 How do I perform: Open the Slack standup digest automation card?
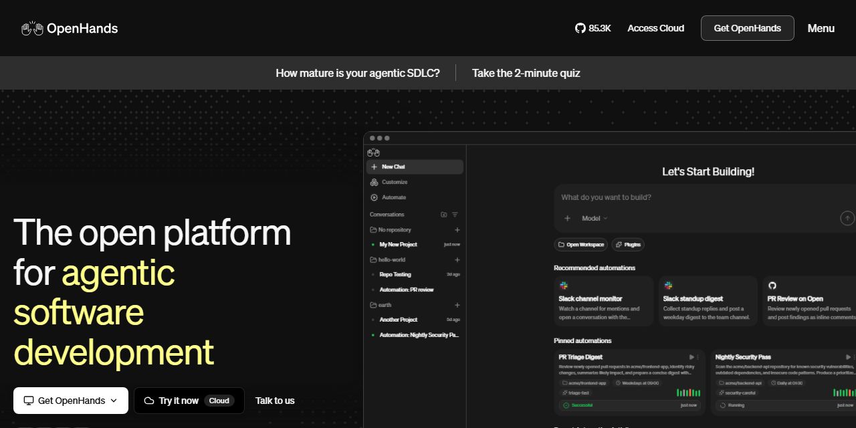pyautogui.click(x=708, y=301)
